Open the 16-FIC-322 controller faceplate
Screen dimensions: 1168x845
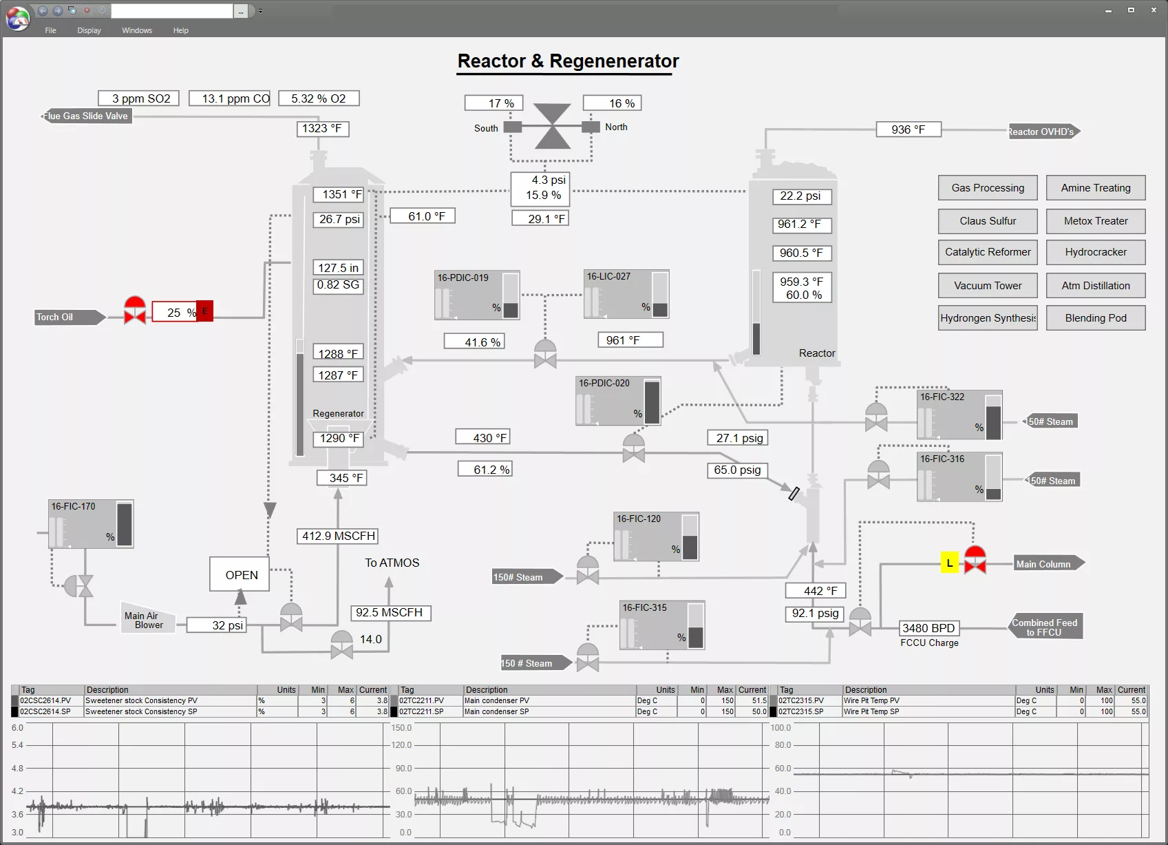(x=959, y=415)
